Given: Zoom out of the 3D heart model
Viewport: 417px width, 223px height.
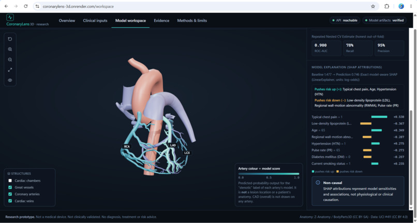Looking at the screenshot, I should point(10,60).
